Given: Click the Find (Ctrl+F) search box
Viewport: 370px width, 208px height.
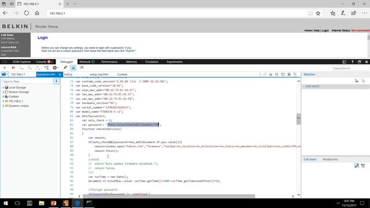Looking at the screenshot, I should [x=350, y=68].
